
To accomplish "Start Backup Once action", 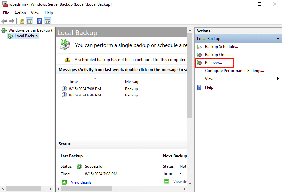I will click(218, 55).
